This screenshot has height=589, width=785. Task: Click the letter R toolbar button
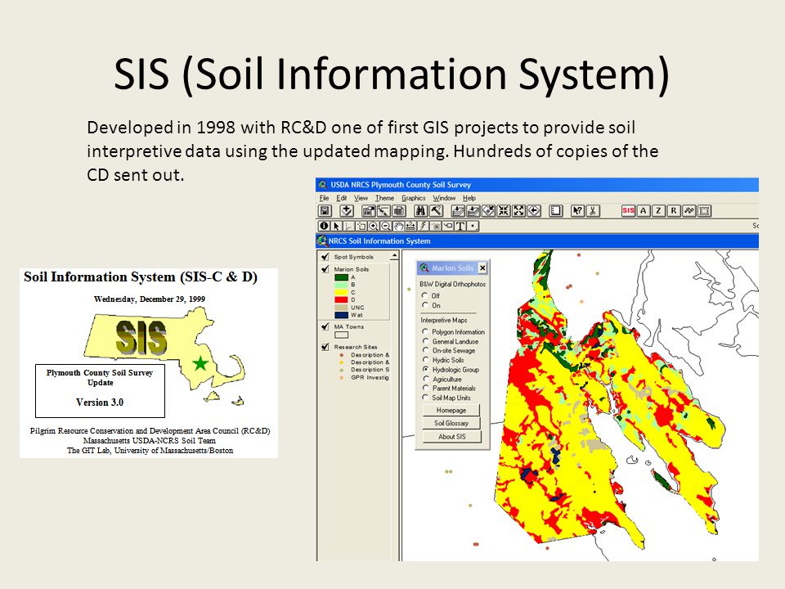(674, 211)
